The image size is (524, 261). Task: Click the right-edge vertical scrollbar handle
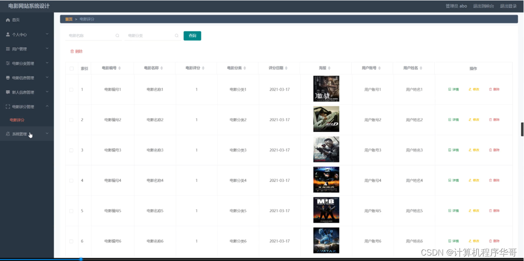click(x=522, y=129)
